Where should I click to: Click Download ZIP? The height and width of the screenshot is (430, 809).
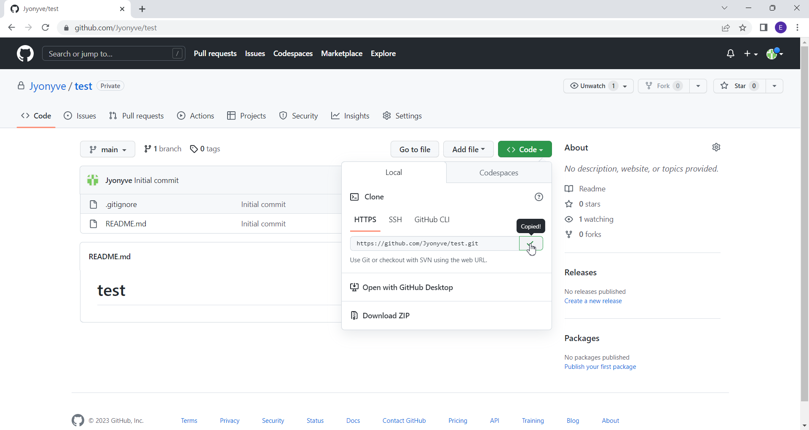pos(447,316)
